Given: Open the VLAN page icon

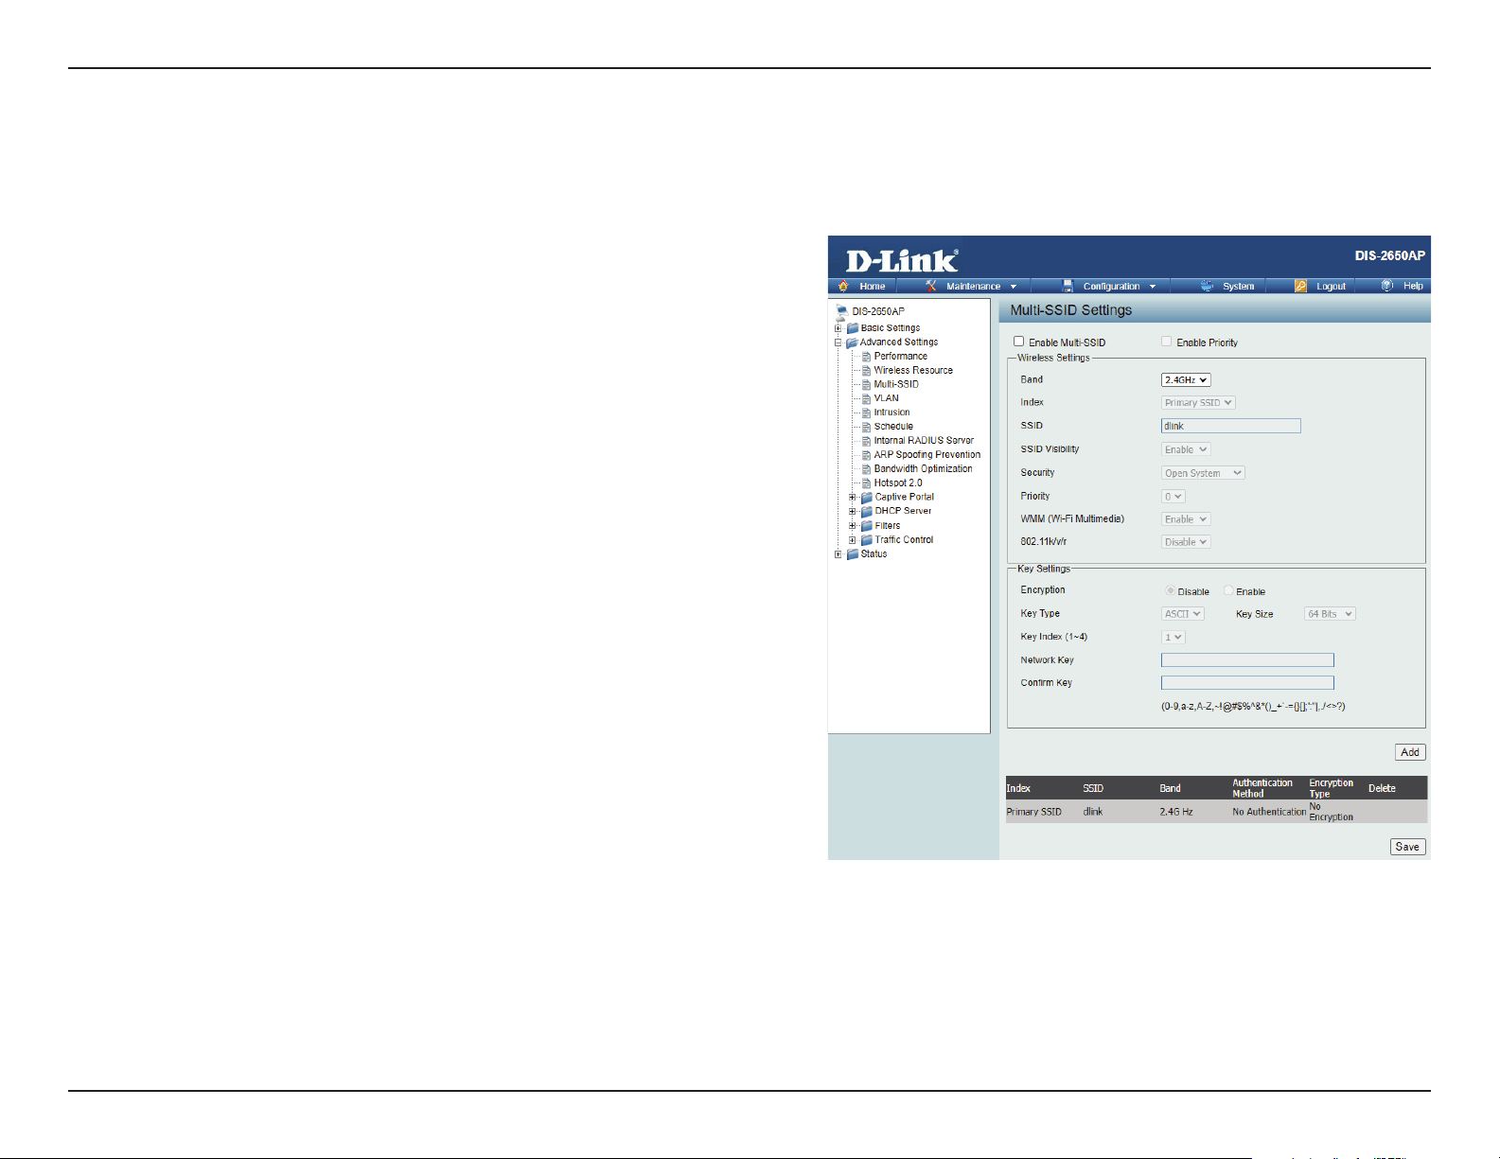Looking at the screenshot, I should tap(866, 398).
